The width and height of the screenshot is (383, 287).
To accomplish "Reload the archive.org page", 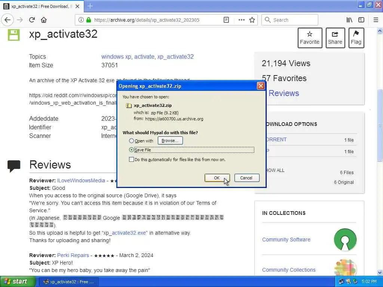I will tap(32, 20).
